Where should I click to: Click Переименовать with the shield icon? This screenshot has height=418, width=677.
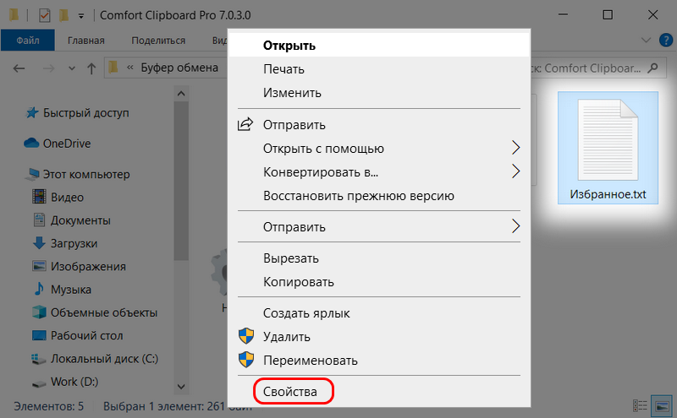tap(310, 361)
